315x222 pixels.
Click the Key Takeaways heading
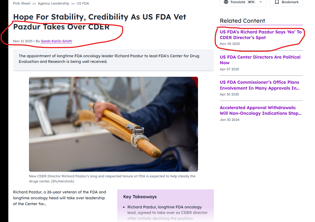140,197
